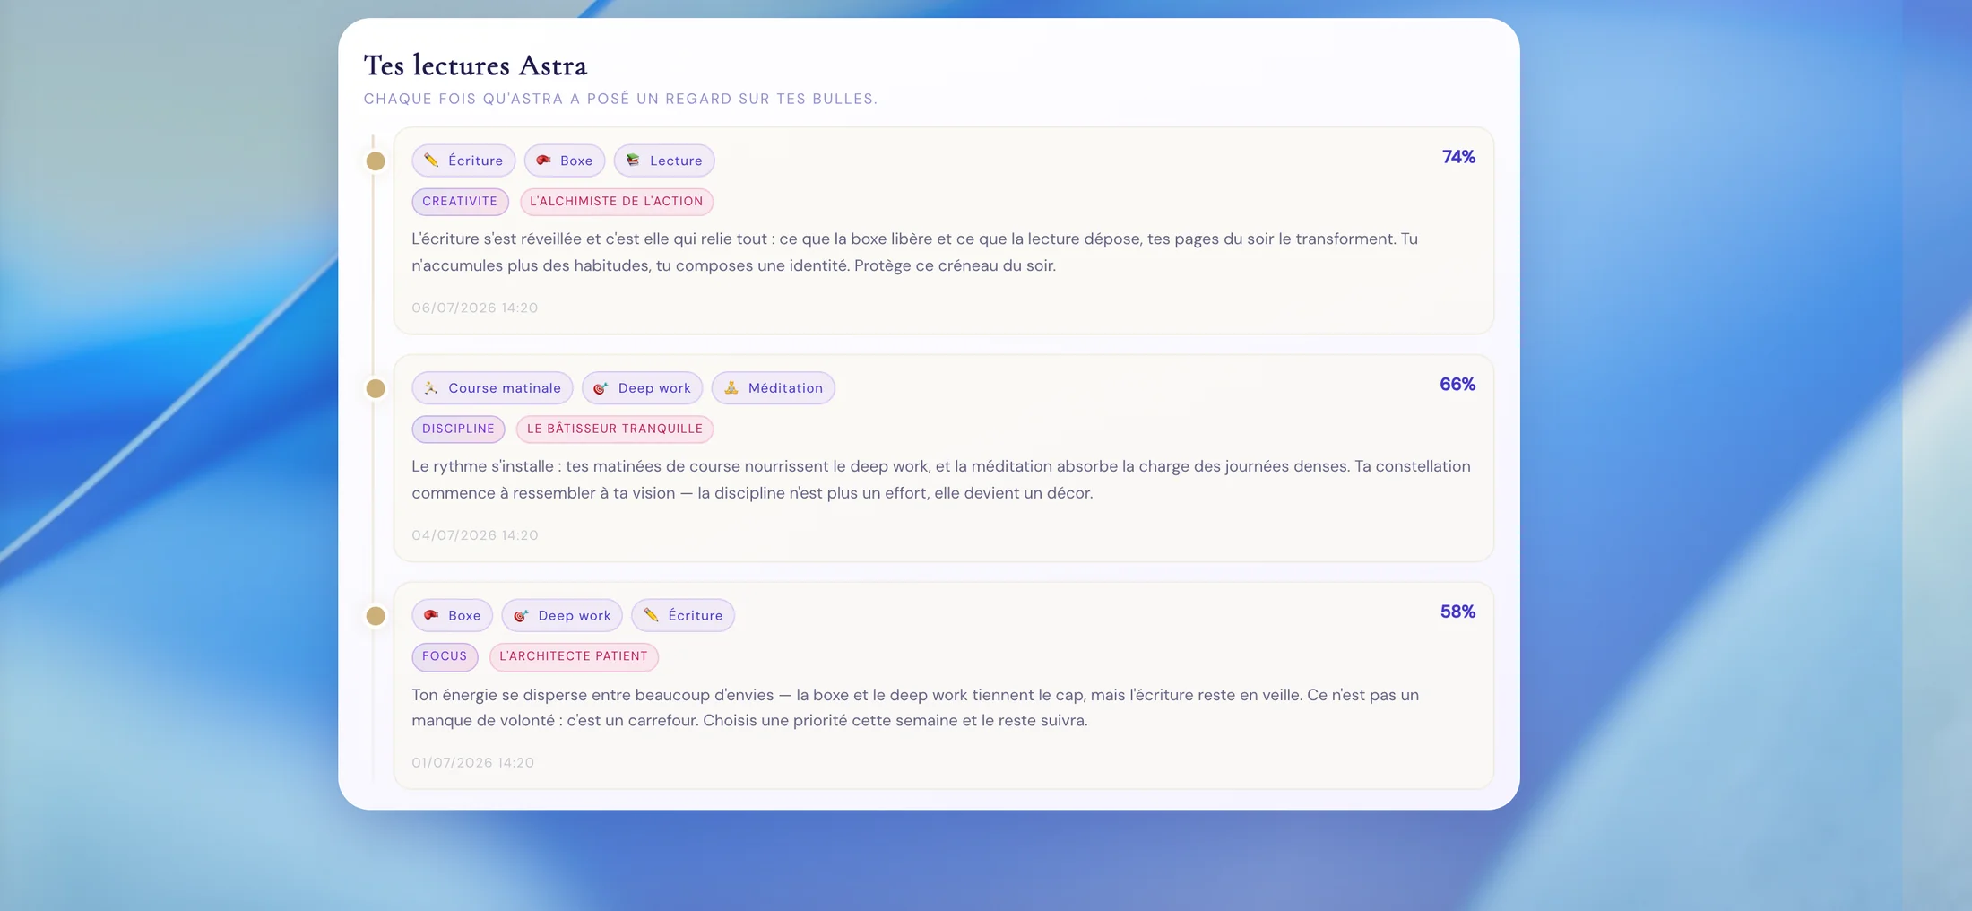The height and width of the screenshot is (911, 1972).
Task: Click the paragraph starting L'écriture s'est réveillée
Action: (914, 252)
